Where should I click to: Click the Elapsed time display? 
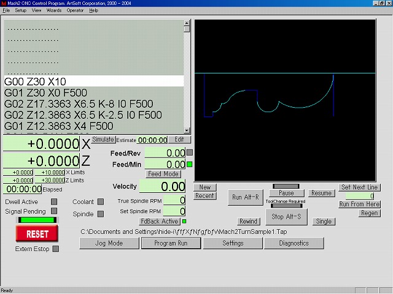(22, 189)
